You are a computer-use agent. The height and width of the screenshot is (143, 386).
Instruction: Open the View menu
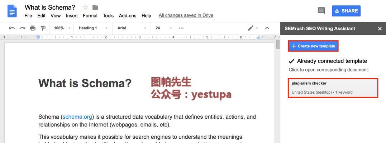pos(56,15)
